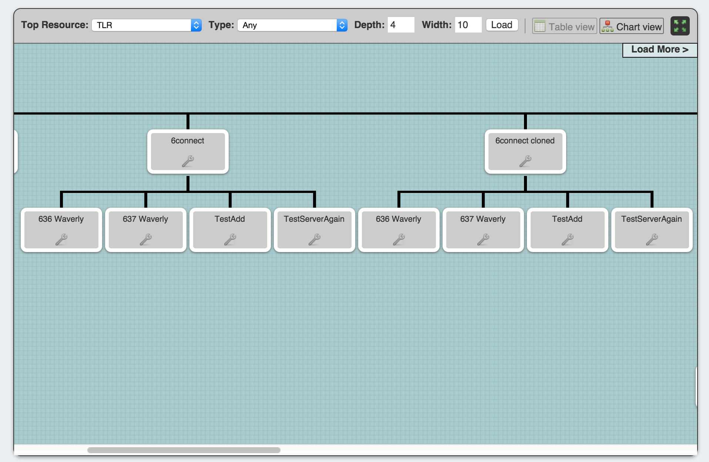Select TestAdd label under 6connect
709x462 pixels.
point(230,219)
